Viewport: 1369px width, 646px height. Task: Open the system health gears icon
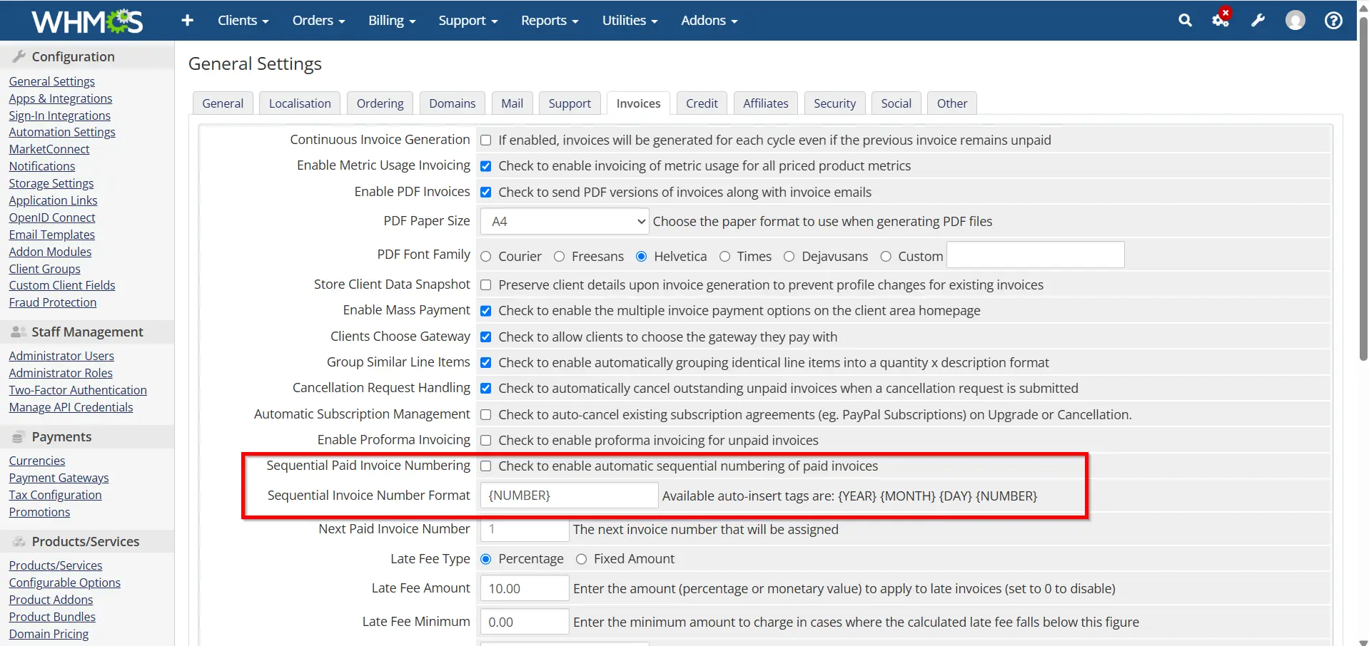pyautogui.click(x=1221, y=19)
